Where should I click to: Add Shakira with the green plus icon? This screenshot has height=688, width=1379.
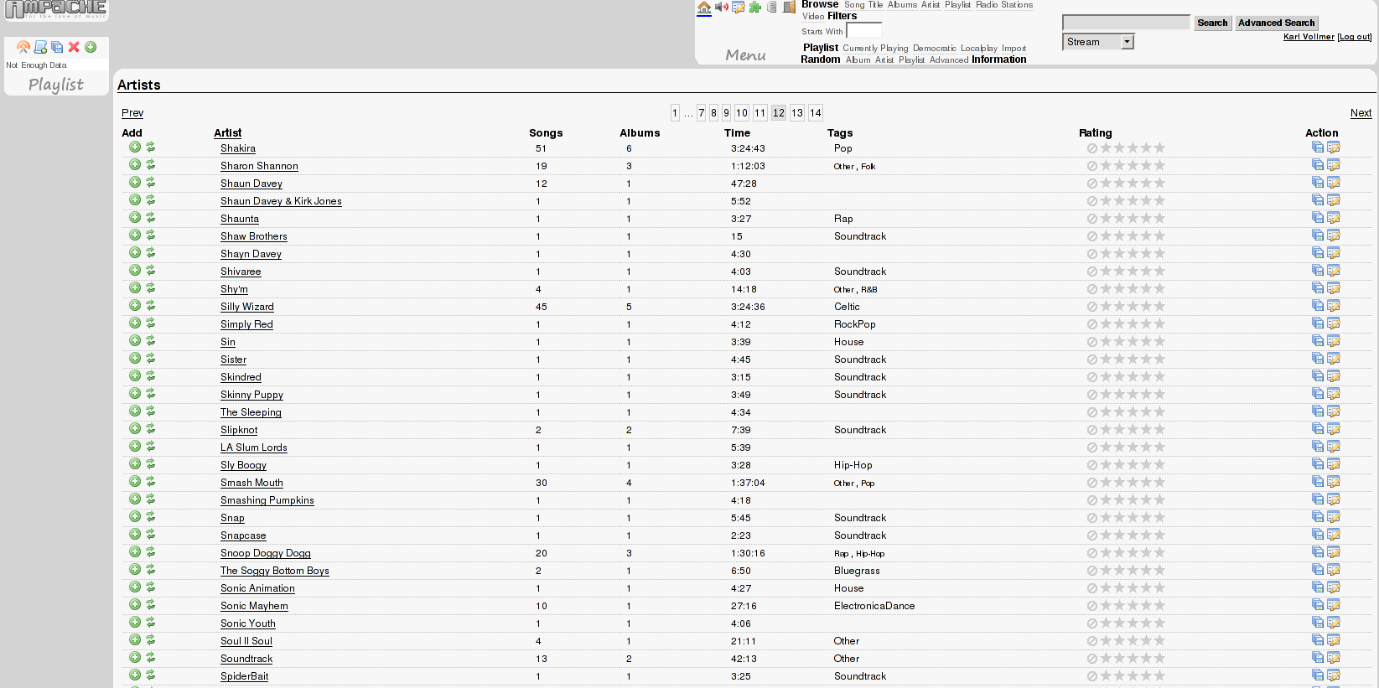point(135,147)
